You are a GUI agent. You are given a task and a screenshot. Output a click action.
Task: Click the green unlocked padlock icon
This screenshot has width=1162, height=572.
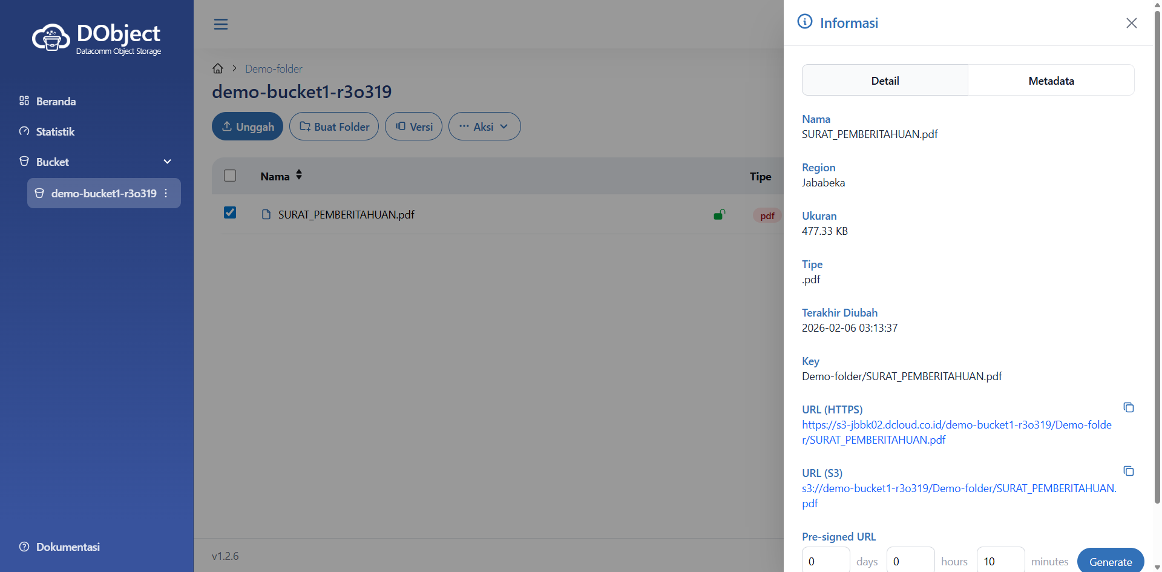[719, 215]
